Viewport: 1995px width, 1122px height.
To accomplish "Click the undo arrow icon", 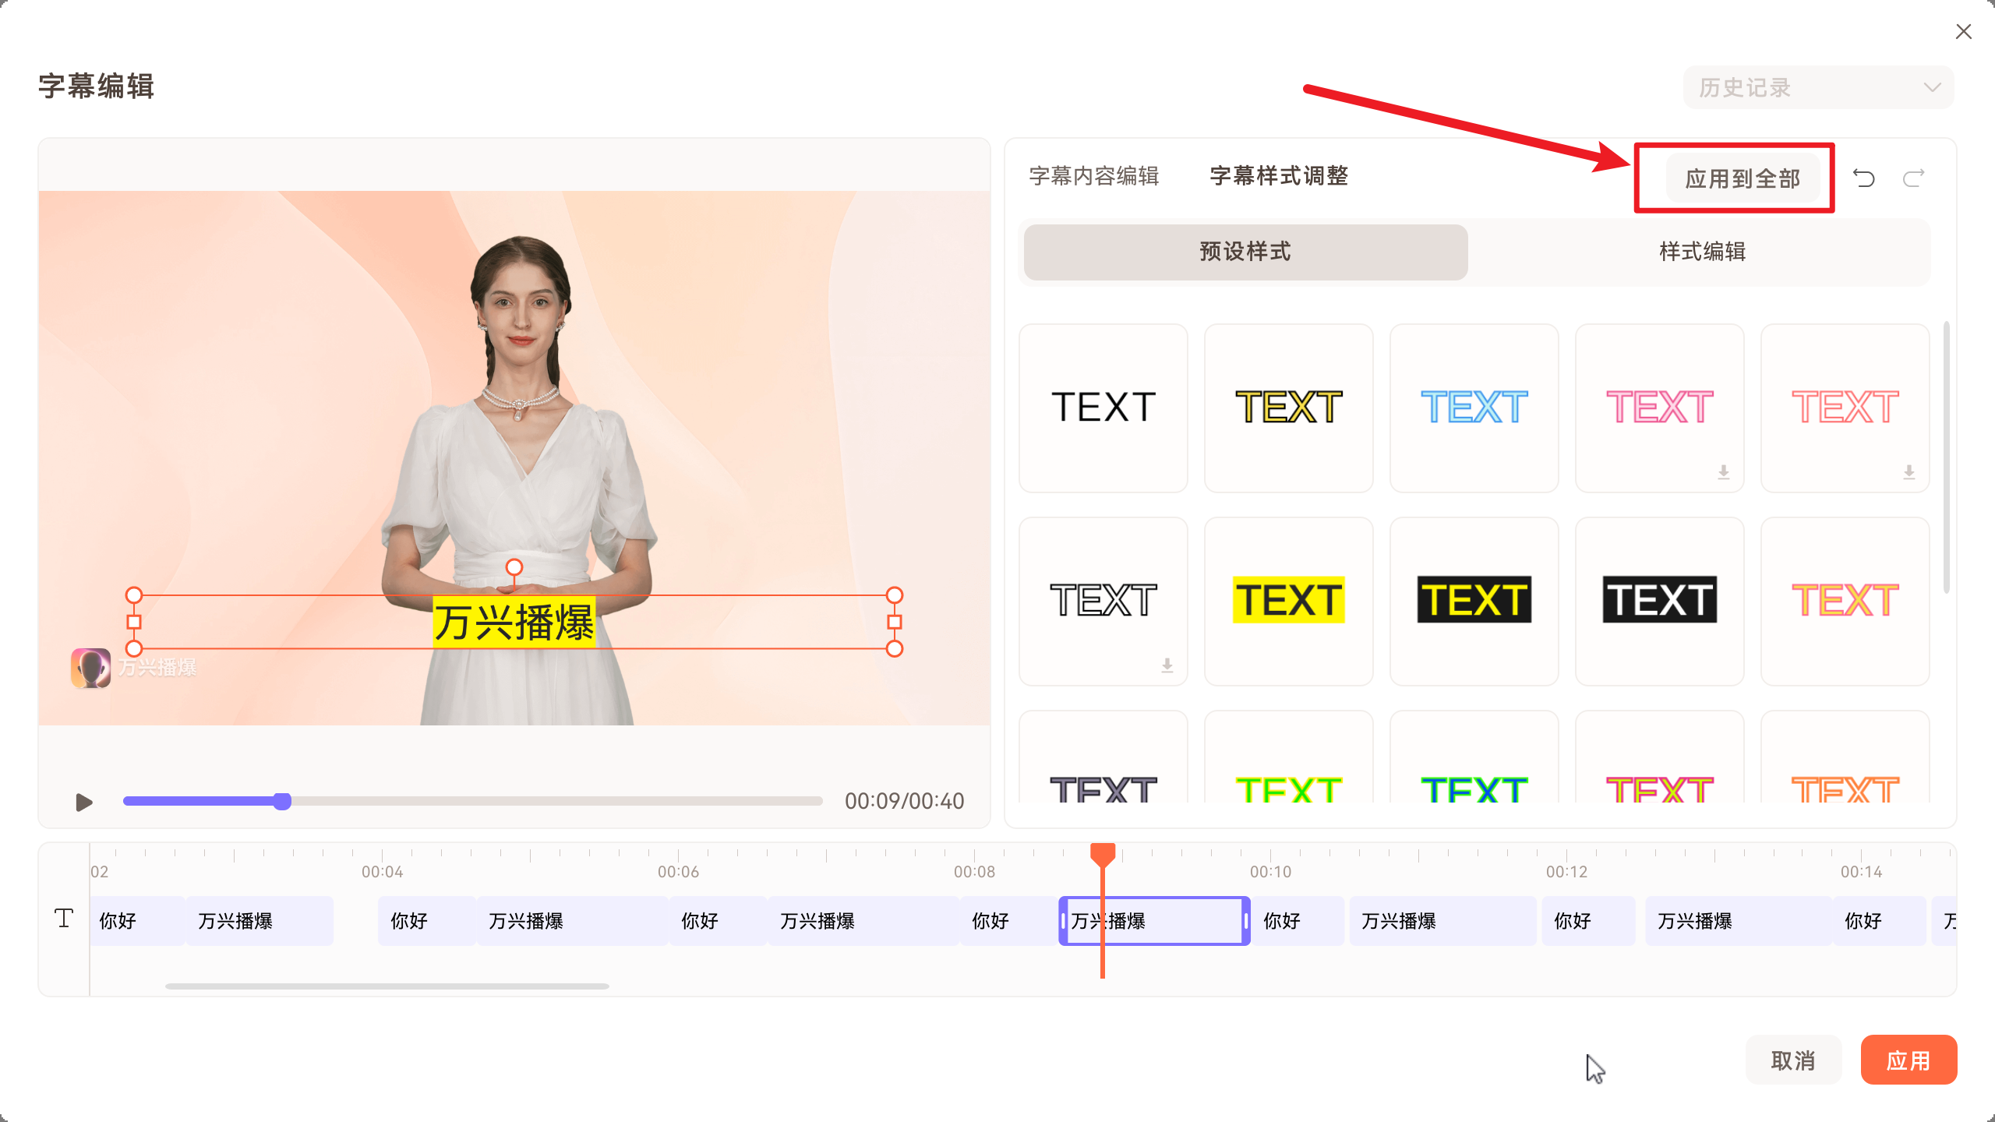I will coord(1863,178).
